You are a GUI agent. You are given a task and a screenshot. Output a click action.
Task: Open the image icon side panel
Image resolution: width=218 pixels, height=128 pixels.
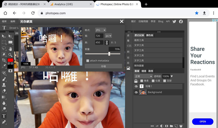tap(128, 68)
